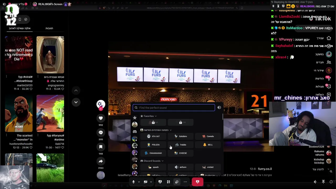Switch to the 'תגובות' tab
Viewport: 336px width, 189px height.
tap(49, 28)
